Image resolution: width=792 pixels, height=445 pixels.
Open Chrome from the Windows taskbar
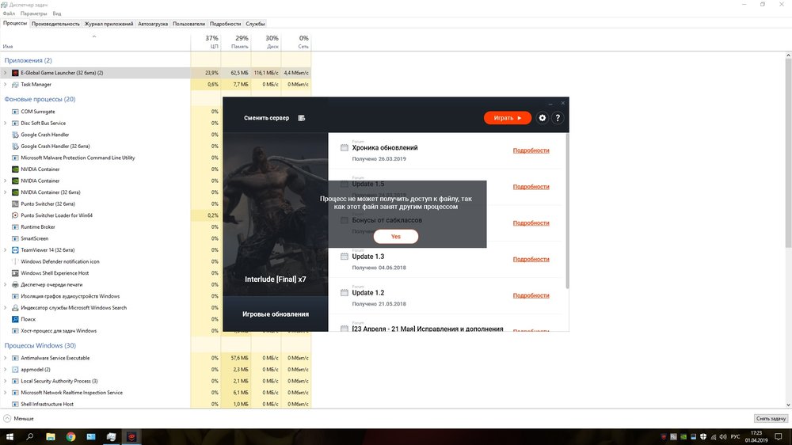[x=70, y=436]
